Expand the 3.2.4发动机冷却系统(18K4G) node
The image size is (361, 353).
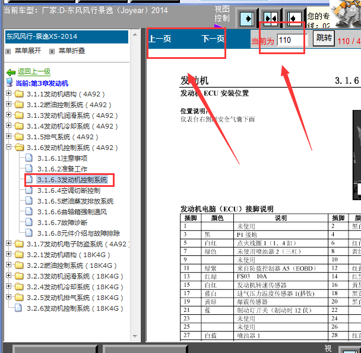click(x=8, y=286)
